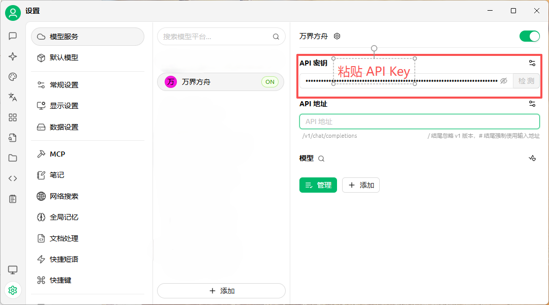The width and height of the screenshot is (549, 305).
Task: Click the green 管理 models button
Action: point(318,185)
